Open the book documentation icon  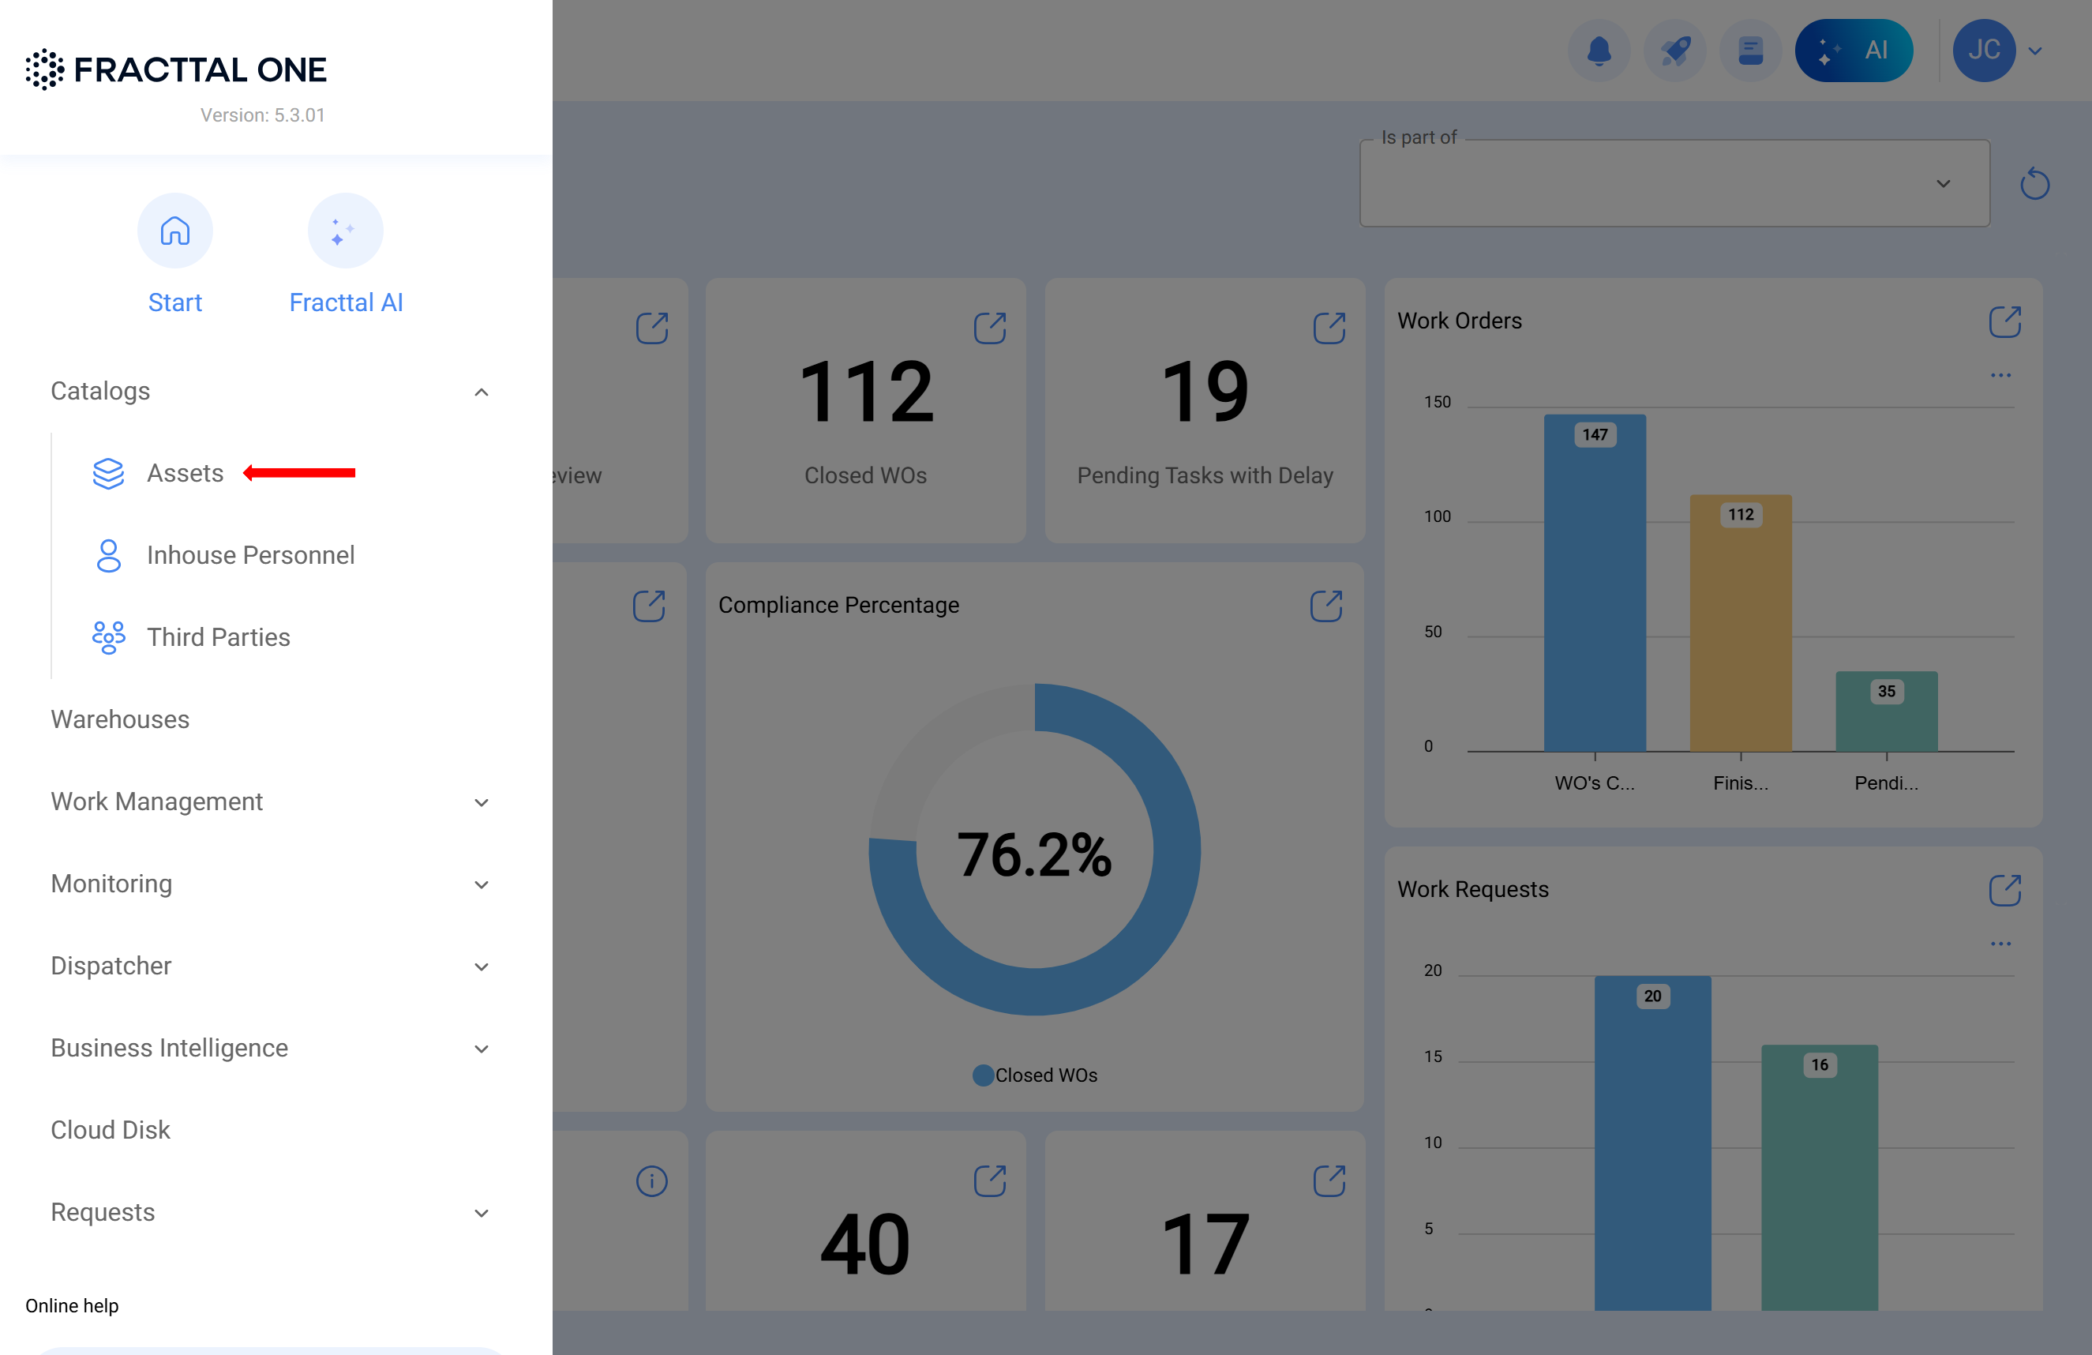[x=1750, y=51]
